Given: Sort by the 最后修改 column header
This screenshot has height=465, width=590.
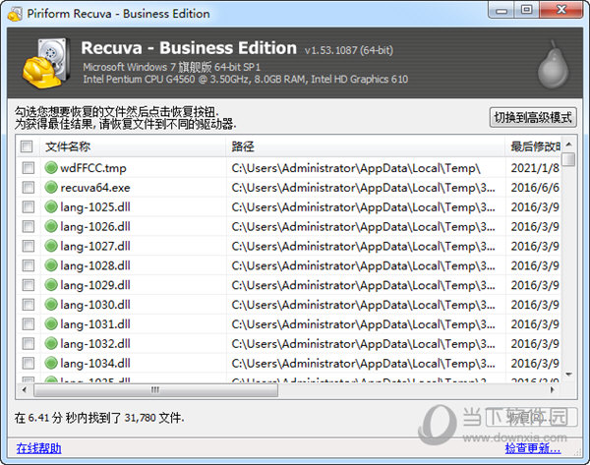Looking at the screenshot, I should (533, 146).
